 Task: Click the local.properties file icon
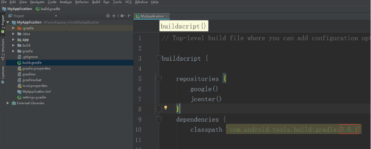click(x=19, y=86)
